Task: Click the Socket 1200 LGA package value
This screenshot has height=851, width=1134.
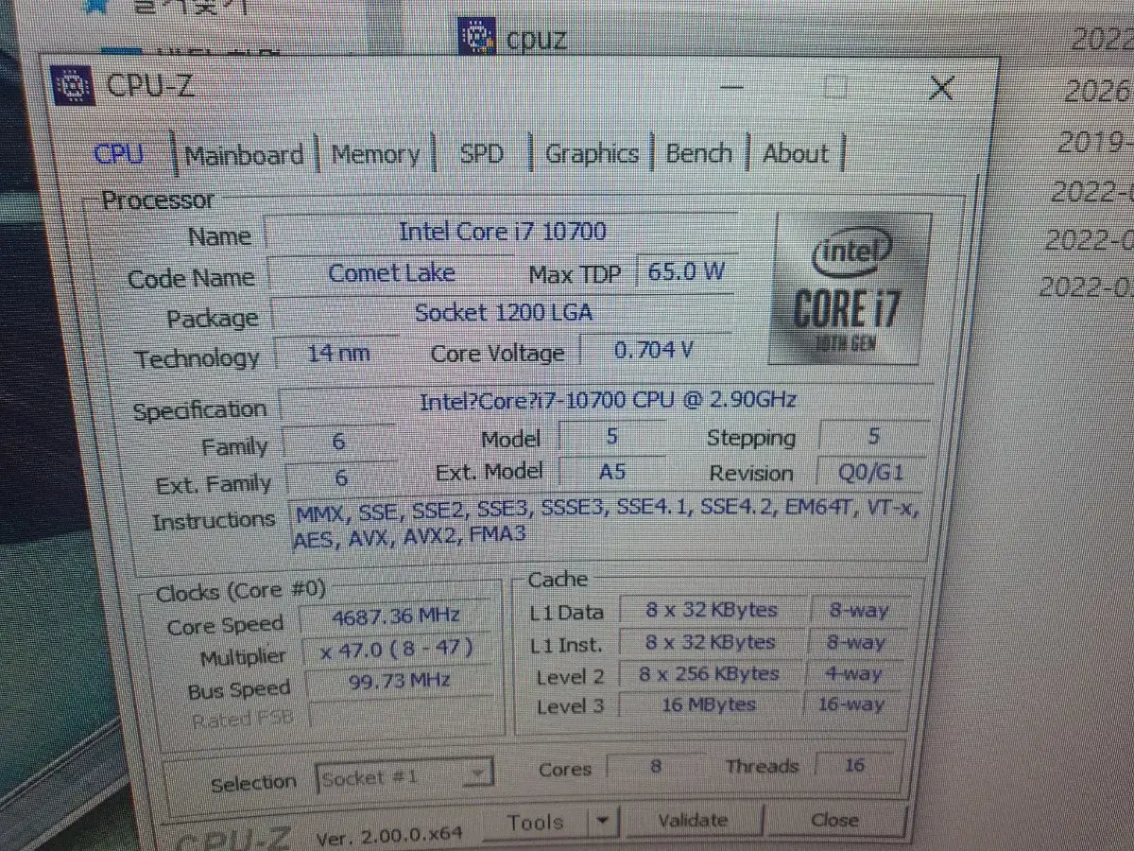Action: coord(504,313)
